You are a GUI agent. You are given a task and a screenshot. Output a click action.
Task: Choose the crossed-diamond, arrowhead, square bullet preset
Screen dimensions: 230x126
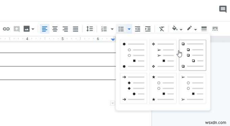click(x=163, y=55)
